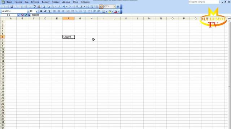Click the Copy icon

coord(48,6)
